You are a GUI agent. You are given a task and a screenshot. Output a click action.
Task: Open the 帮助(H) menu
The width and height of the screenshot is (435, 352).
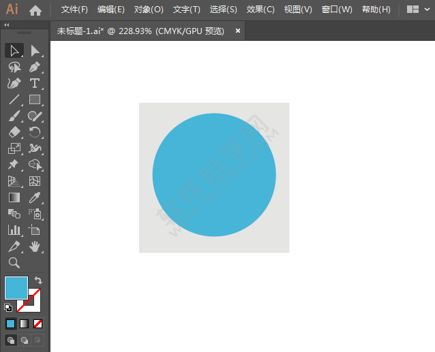(x=376, y=10)
